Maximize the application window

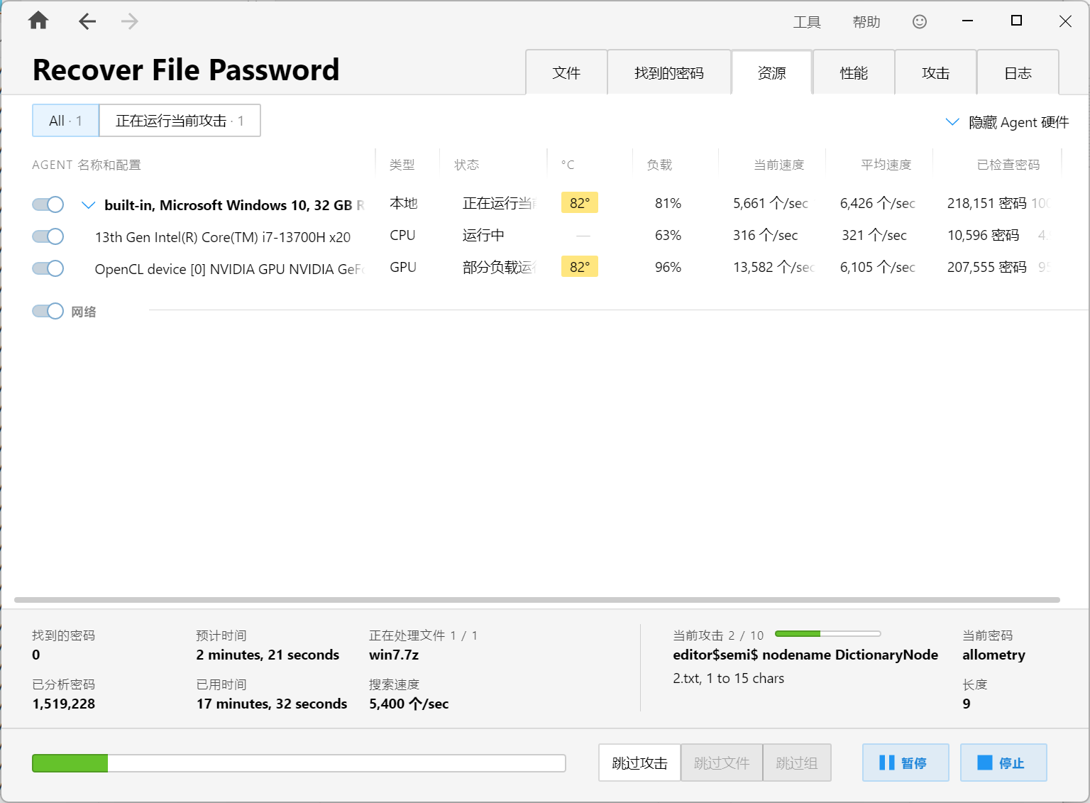(x=1016, y=21)
